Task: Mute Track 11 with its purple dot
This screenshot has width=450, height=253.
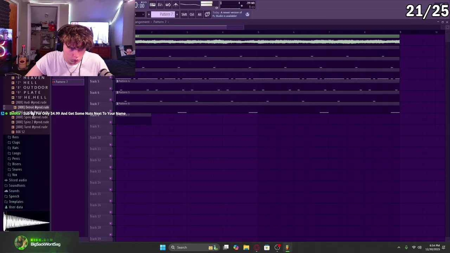Action: point(111,156)
